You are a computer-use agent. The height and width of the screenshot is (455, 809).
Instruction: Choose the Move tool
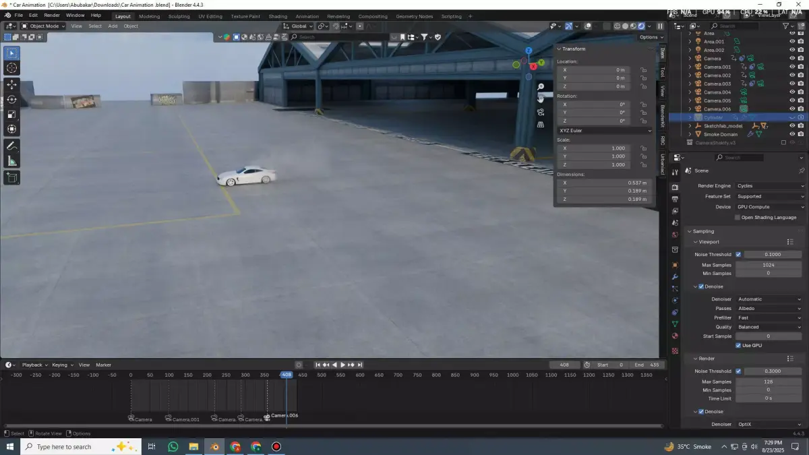12,84
